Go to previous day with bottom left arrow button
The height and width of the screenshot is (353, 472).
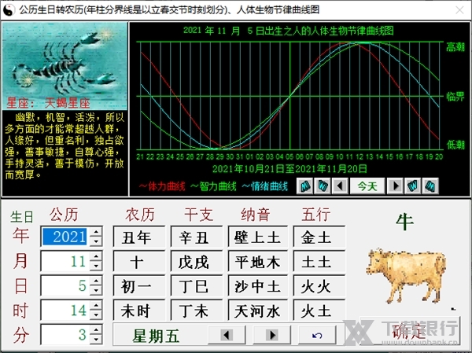[x=227, y=335]
